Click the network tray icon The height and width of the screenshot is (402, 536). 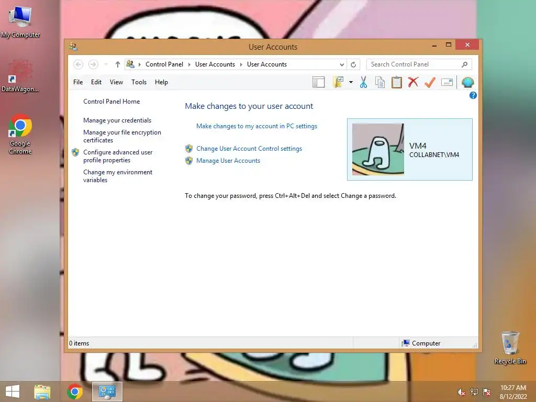pyautogui.click(x=474, y=392)
